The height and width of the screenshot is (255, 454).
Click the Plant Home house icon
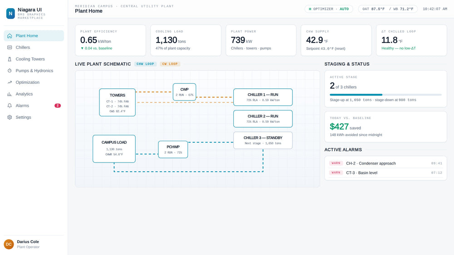pyautogui.click(x=10, y=36)
